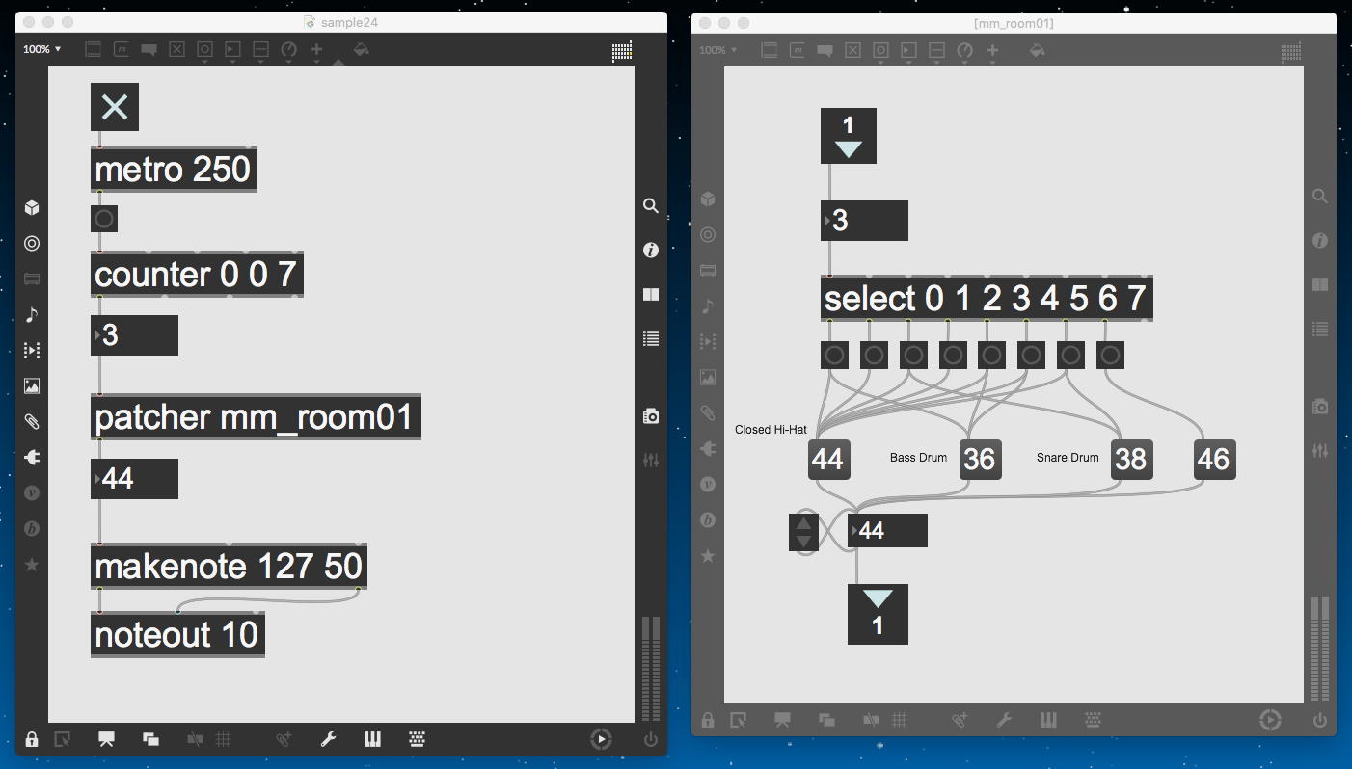Select the number box showing 3 below counter
Viewport: 1352px width, 769px height.
coord(134,335)
